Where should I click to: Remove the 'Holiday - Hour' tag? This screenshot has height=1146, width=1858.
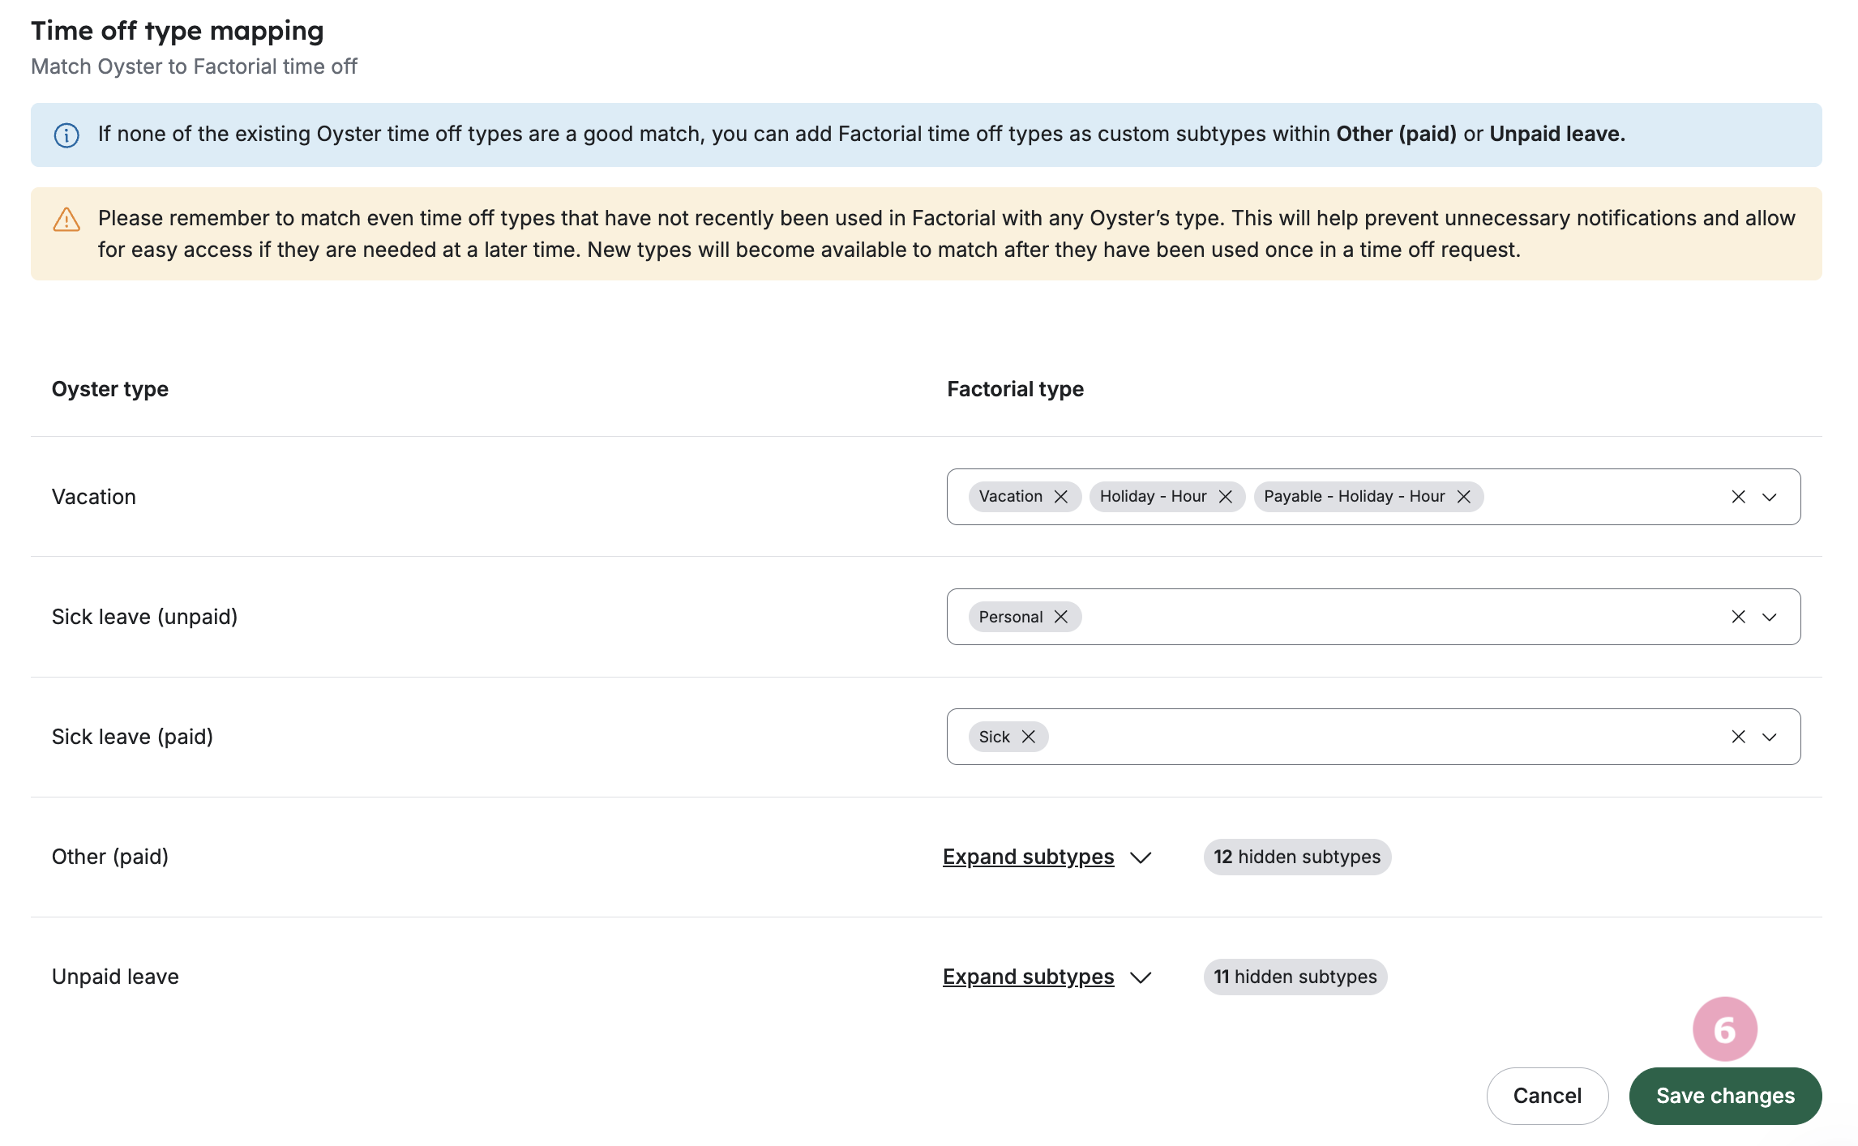click(1226, 497)
